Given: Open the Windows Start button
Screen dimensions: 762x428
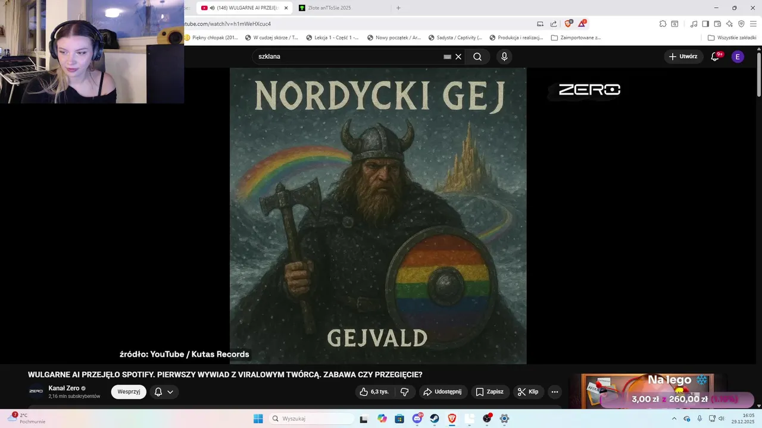Looking at the screenshot, I should [258, 418].
